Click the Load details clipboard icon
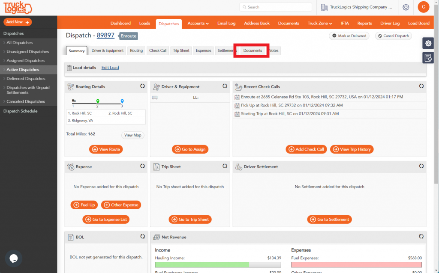439x273 pixels. tap(69, 68)
